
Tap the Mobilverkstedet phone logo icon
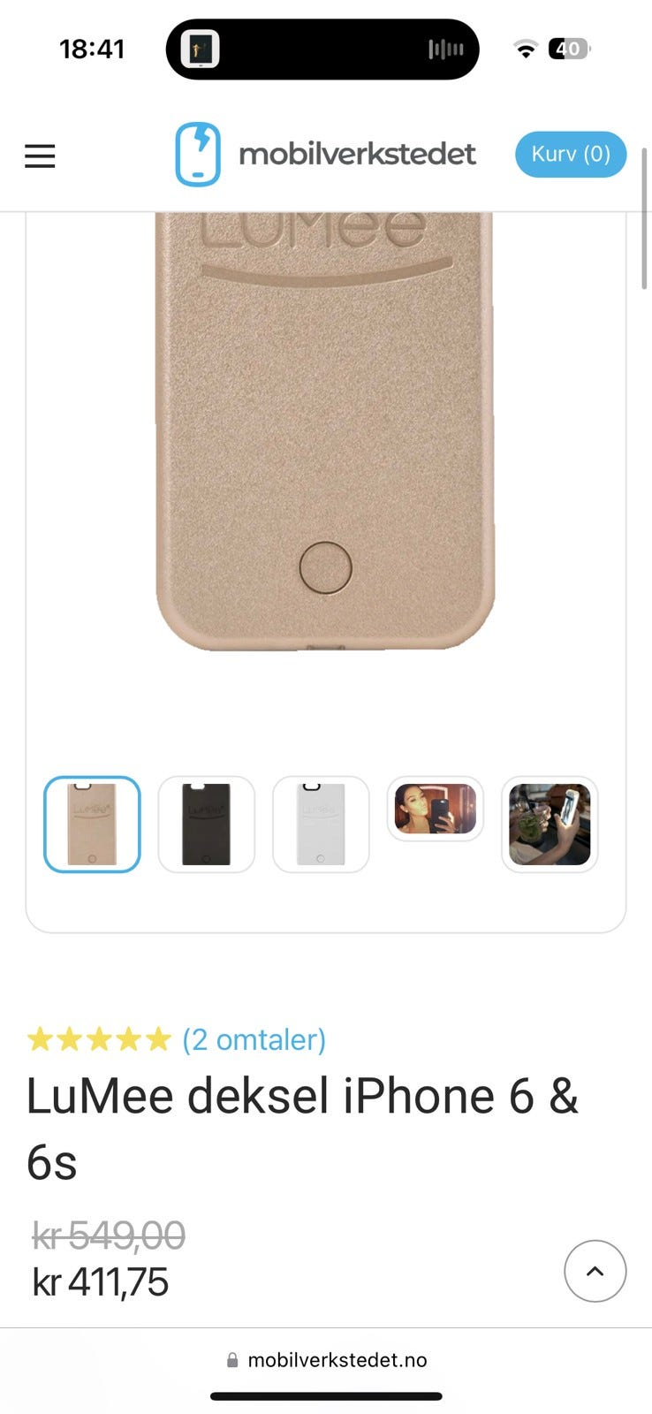click(x=197, y=155)
